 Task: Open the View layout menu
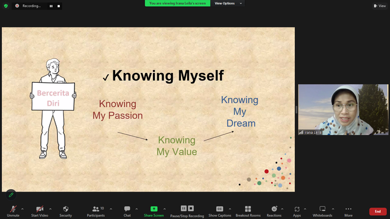(x=380, y=5)
